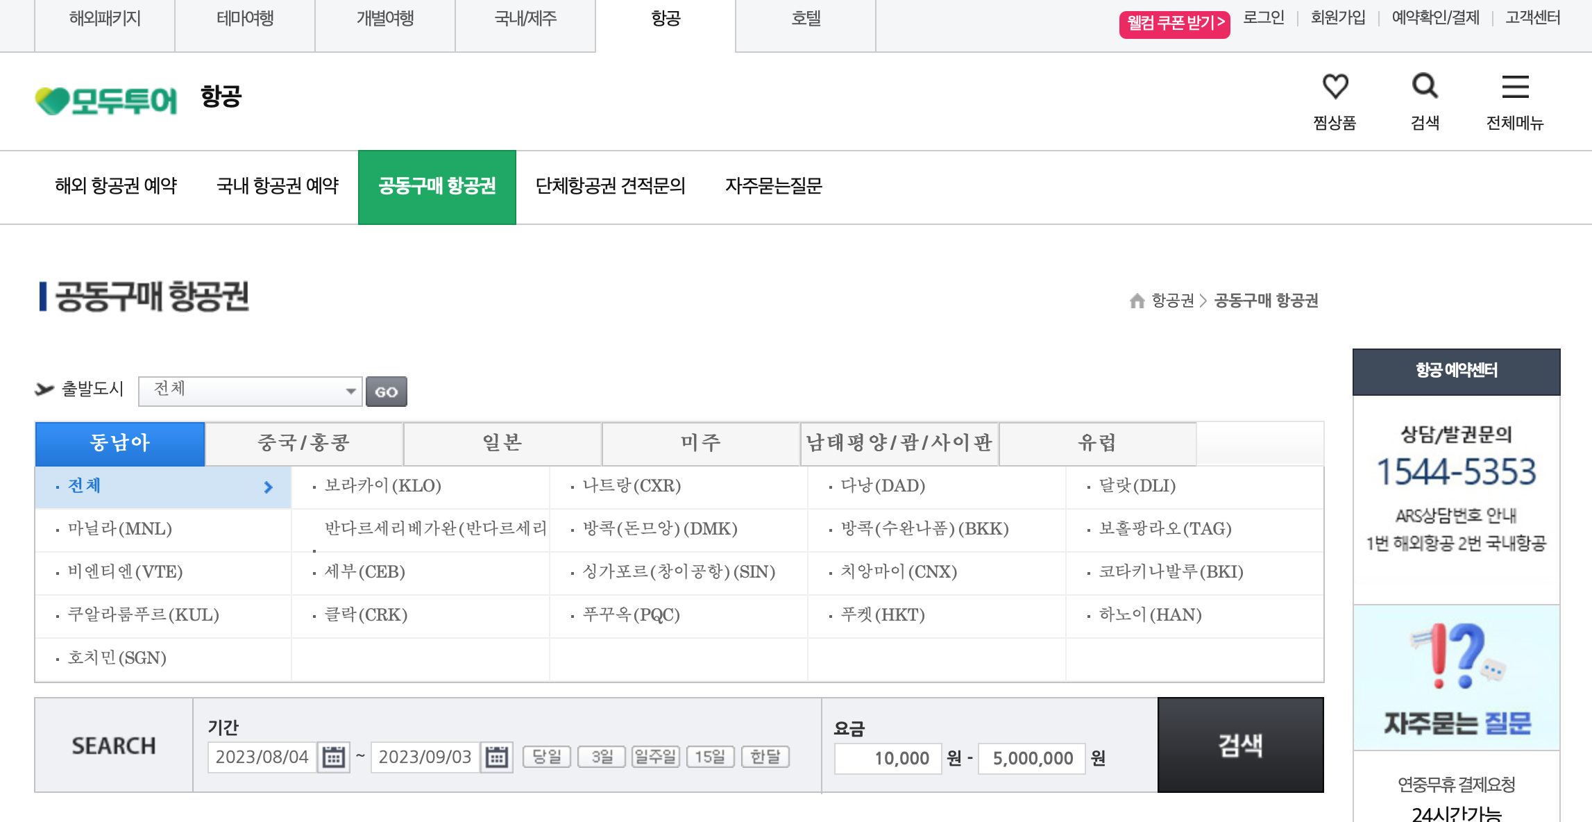Switch to 유럽 region tab
1592x822 pixels.
(x=1097, y=443)
